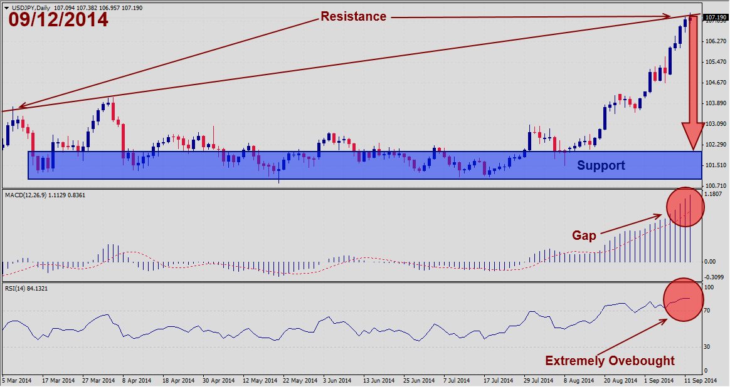Click the Gap annotation text

584,236
